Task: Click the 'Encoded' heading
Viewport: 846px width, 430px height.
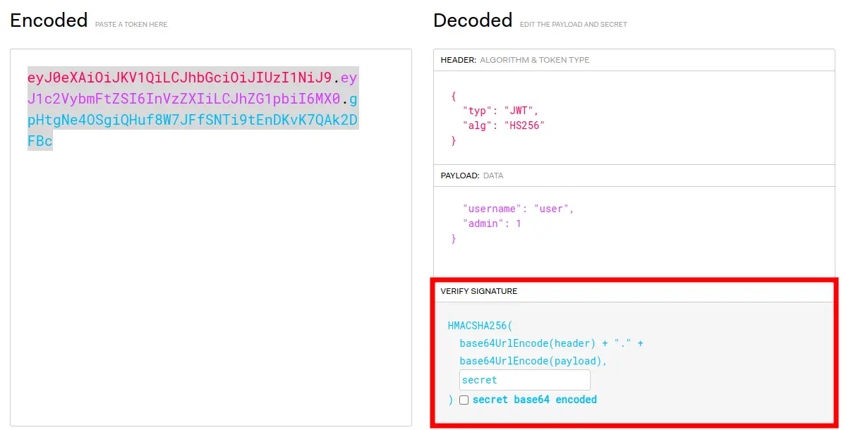Action: (49, 20)
